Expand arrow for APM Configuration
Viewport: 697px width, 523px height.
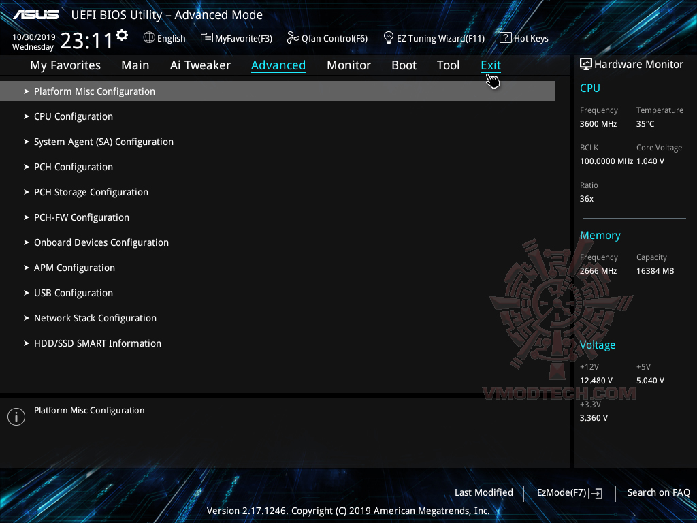coord(27,268)
